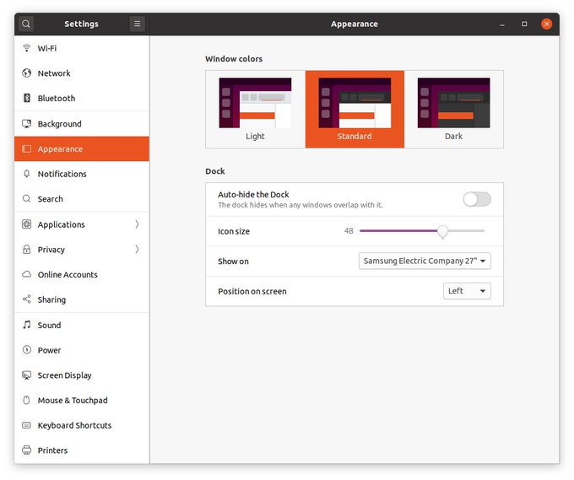This screenshot has width=574, height=480.
Task: Click the Standard theme preview thumbnail
Action: pyautogui.click(x=355, y=103)
